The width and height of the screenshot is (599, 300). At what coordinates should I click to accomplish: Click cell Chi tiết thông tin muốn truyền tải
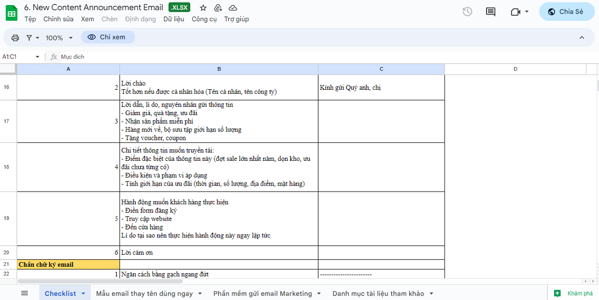pos(219,167)
